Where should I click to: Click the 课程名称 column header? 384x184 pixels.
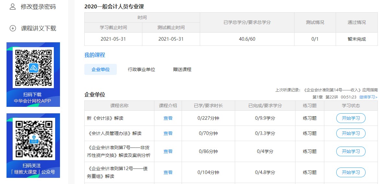pyautogui.click(x=119, y=106)
